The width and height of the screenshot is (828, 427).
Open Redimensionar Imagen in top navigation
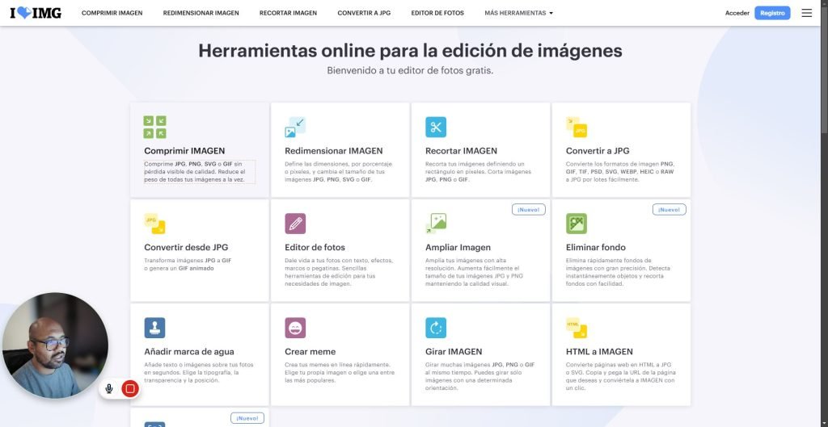[x=201, y=13]
